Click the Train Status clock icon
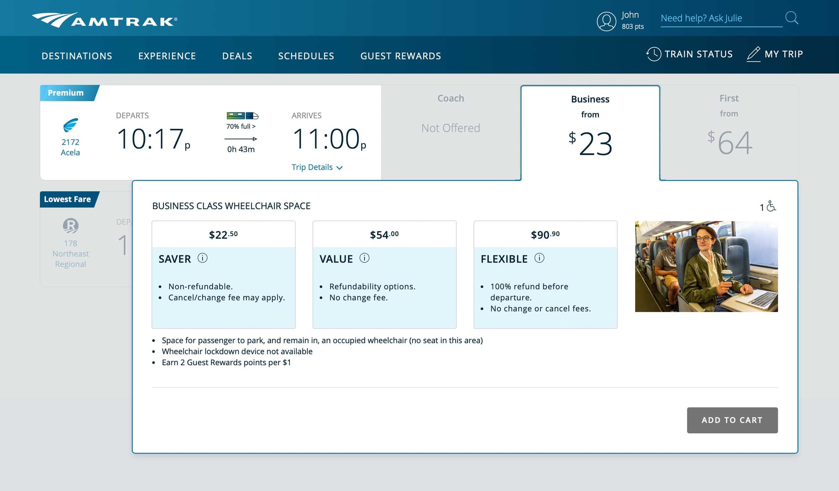The width and height of the screenshot is (839, 491). (654, 54)
